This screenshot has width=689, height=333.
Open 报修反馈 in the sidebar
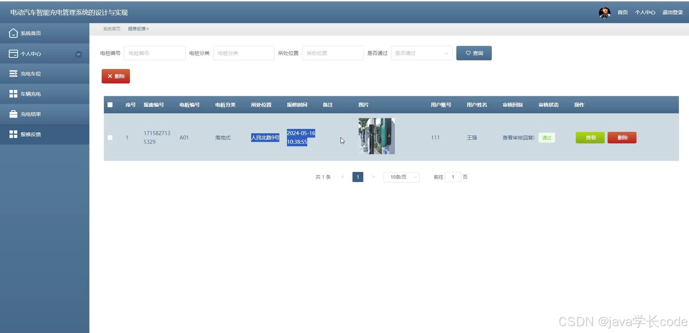click(45, 134)
